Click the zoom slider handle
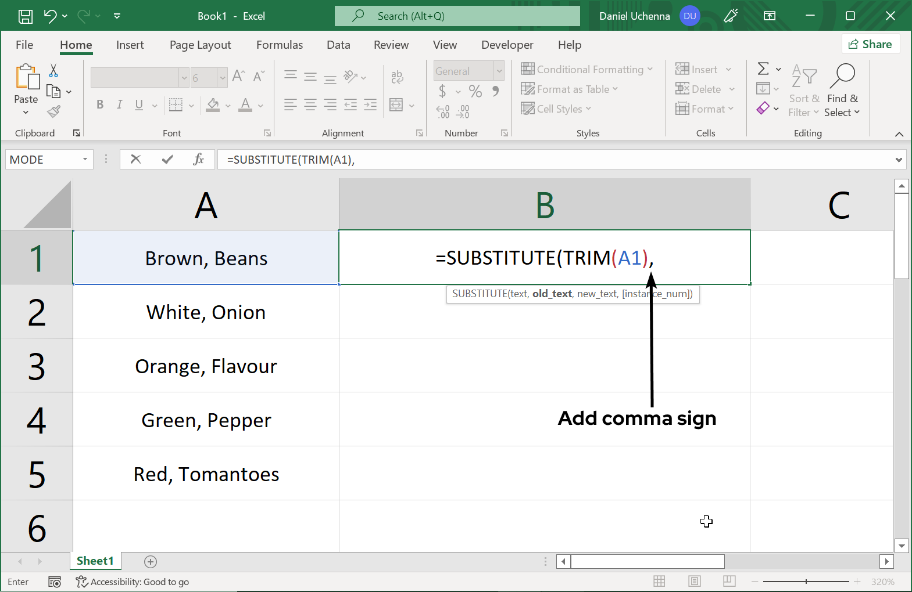Screen dimensions: 912x592 pyautogui.click(x=806, y=582)
